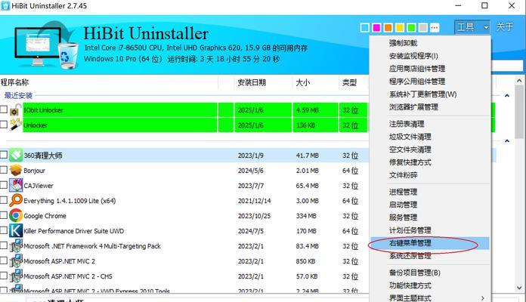Open more theme colors ellipsis button
Screen dimensions: 526x302
pos(435,27)
